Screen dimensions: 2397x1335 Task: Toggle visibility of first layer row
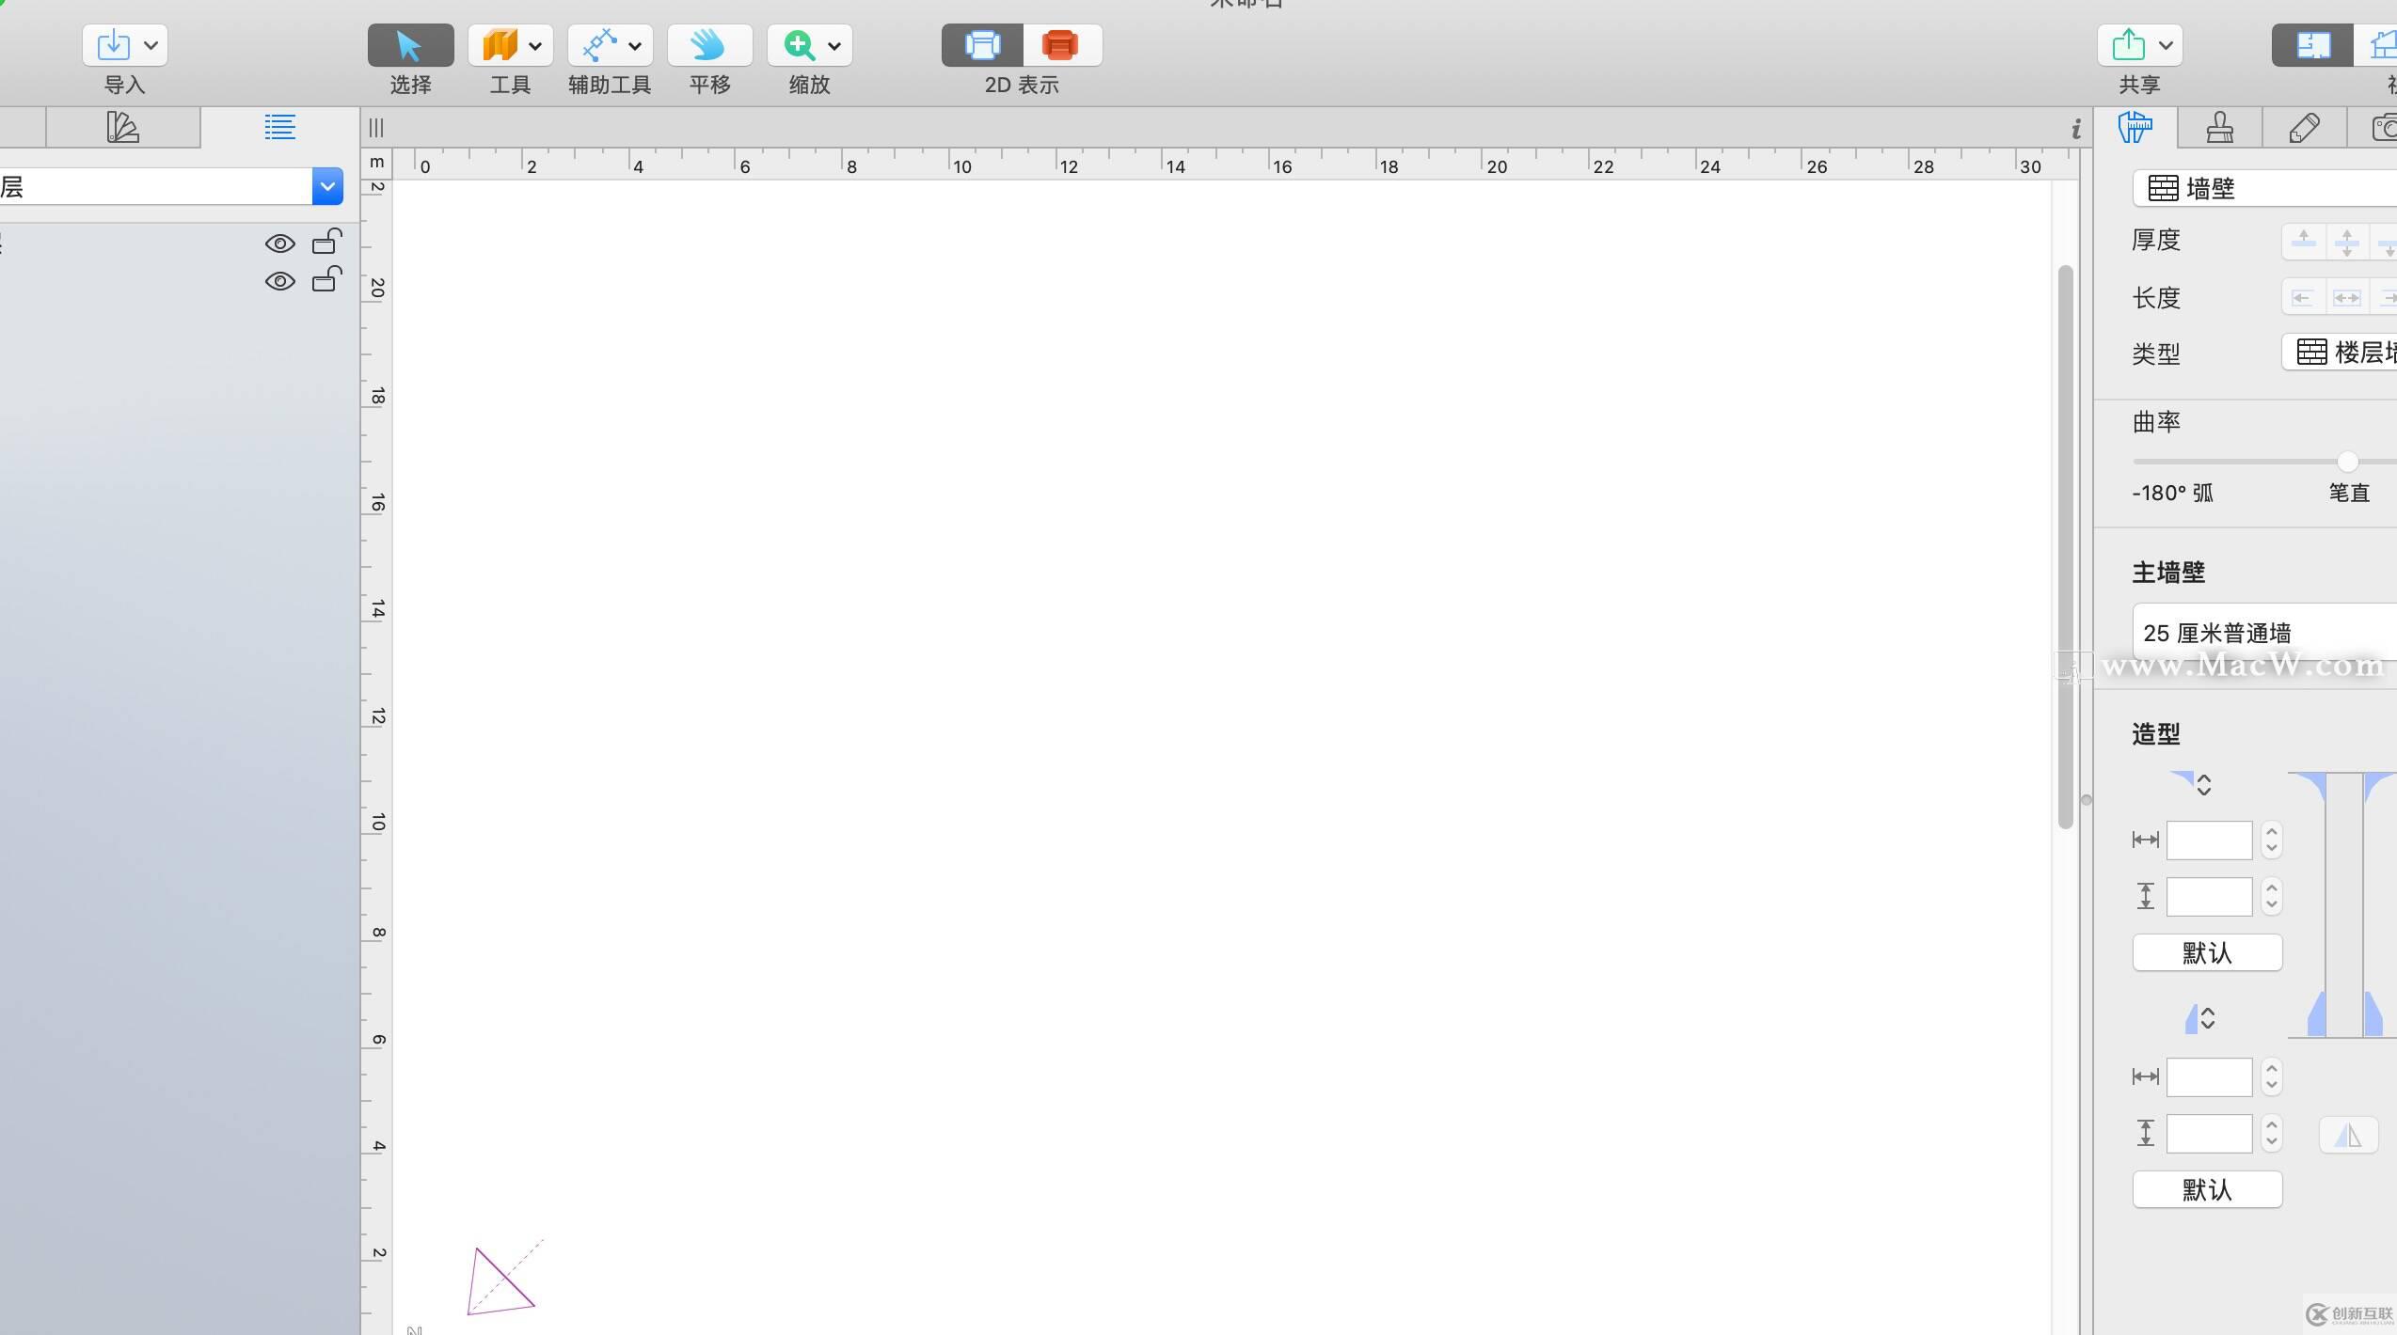tap(279, 243)
